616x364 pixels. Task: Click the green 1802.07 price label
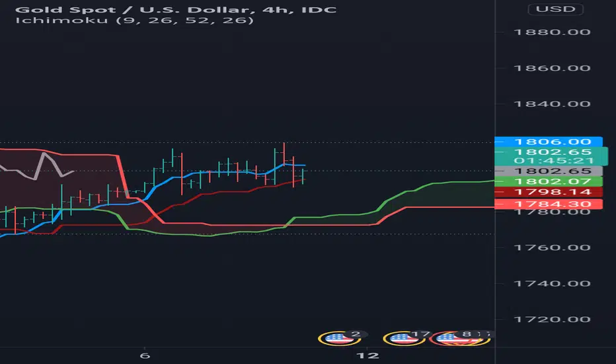[x=549, y=181]
